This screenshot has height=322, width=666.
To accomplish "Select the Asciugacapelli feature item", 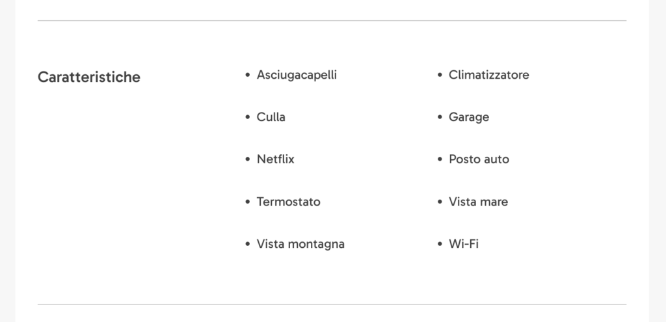I will coord(297,75).
